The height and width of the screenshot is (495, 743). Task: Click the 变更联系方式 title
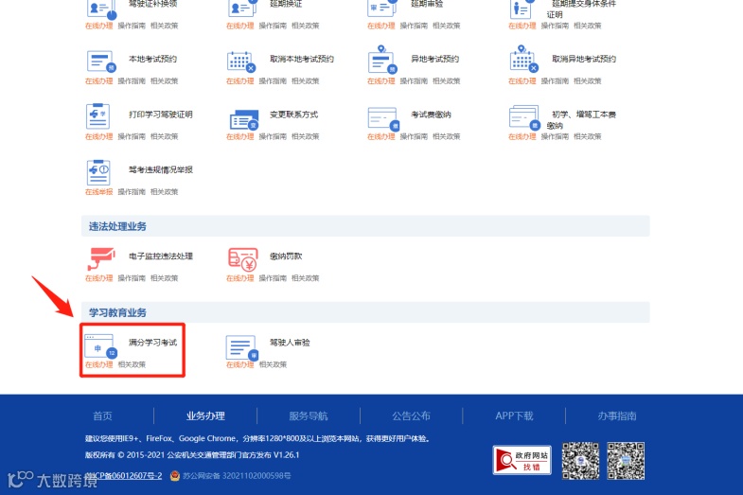293,115
